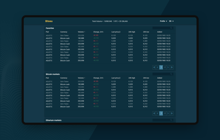Click the 24h low header in Favorites

pyautogui.click(x=146, y=32)
